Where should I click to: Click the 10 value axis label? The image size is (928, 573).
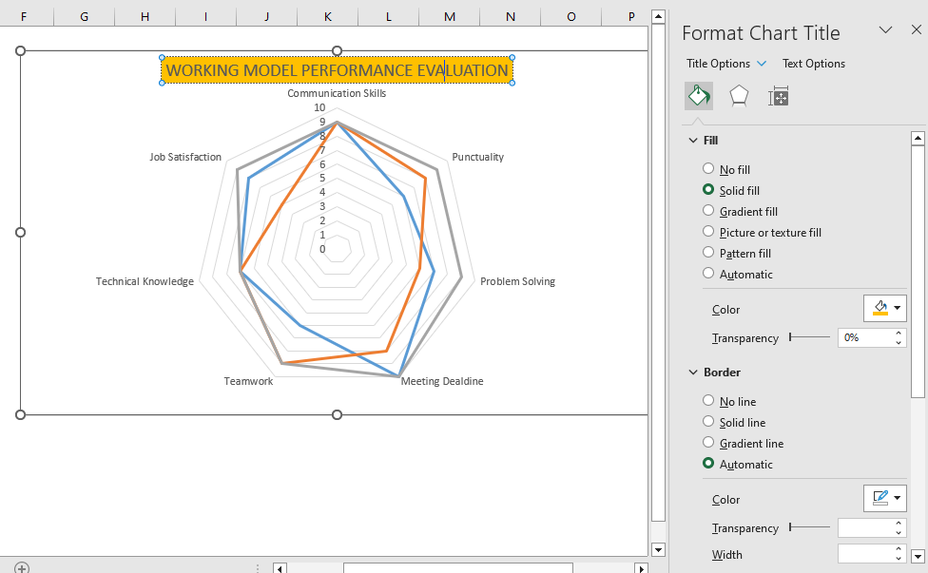click(319, 107)
